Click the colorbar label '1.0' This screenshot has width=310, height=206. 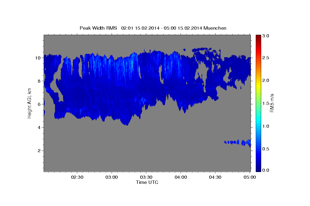click(x=266, y=126)
